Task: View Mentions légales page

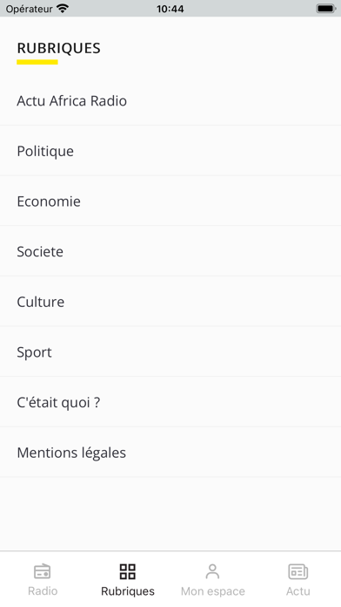Action: click(170, 453)
